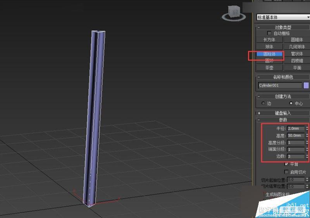Screen dimensions: 310x218
Task: Expand the 键盘输入 rollout
Action: (x=259, y=113)
